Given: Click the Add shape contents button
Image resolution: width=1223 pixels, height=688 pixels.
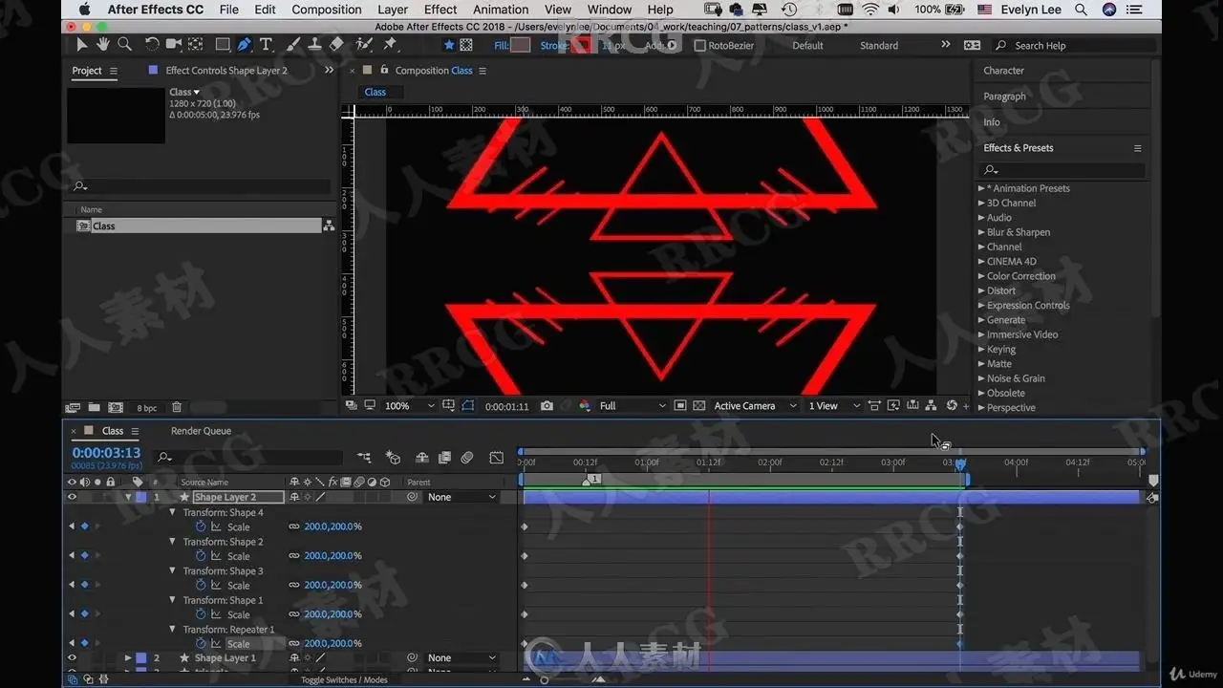Looking at the screenshot, I should tap(672, 45).
